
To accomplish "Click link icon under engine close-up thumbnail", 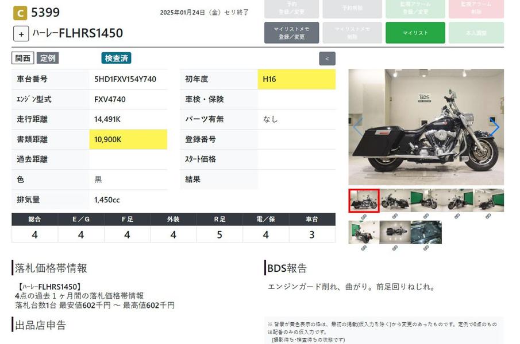I will 426,248.
